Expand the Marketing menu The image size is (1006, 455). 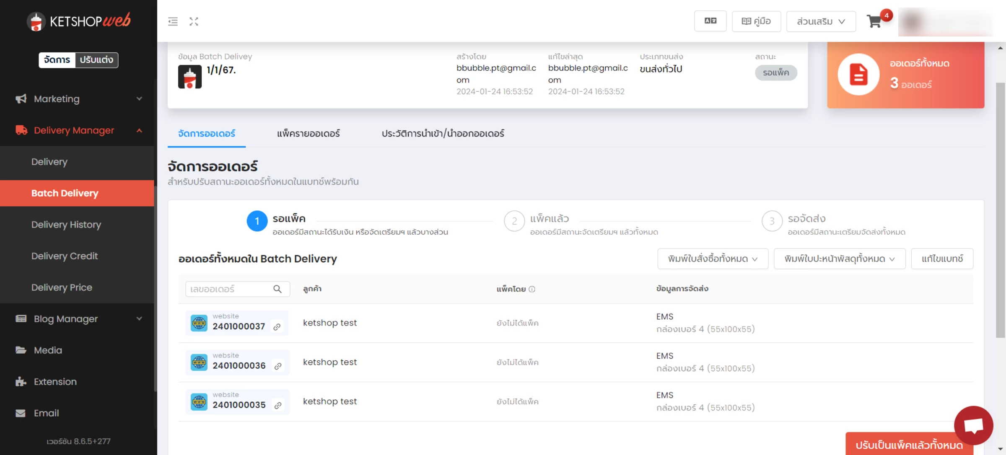click(78, 99)
